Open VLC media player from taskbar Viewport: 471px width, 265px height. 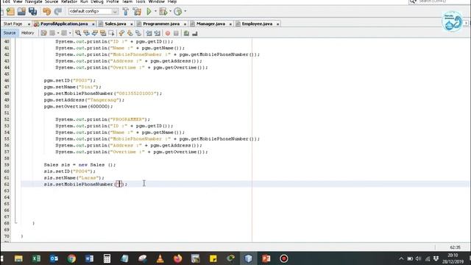point(160,258)
